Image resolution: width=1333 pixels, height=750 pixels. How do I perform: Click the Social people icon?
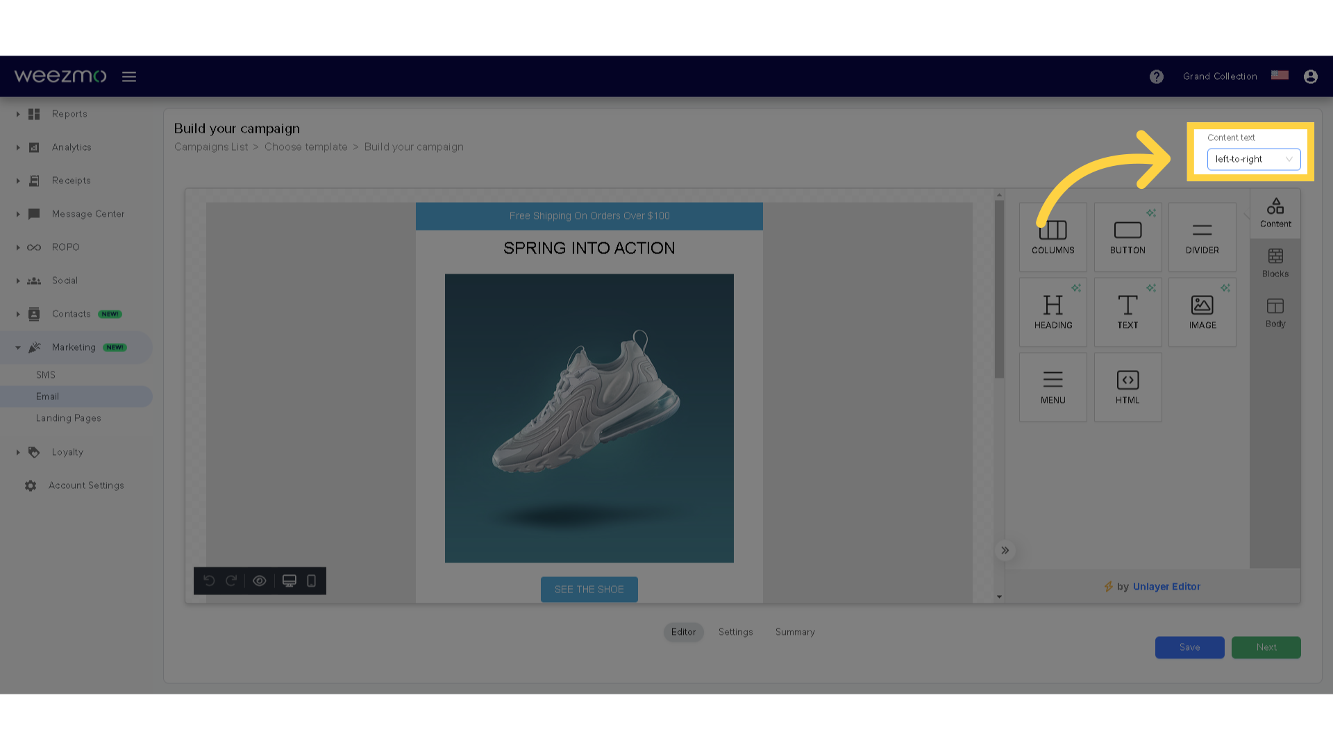(34, 281)
